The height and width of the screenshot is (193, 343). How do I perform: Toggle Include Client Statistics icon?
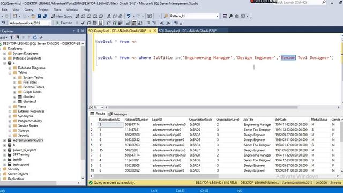[120, 23]
